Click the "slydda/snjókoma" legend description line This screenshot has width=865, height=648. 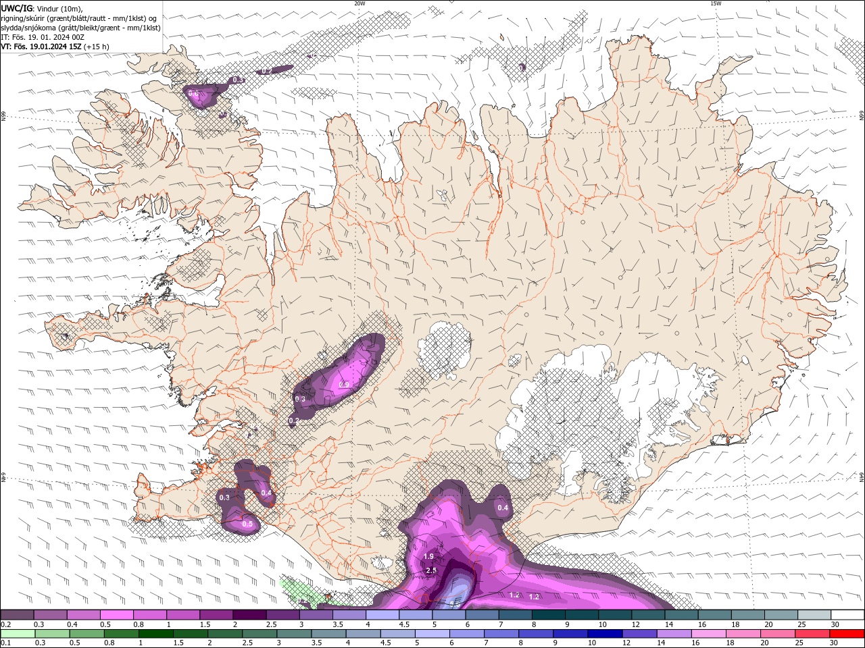click(x=81, y=28)
